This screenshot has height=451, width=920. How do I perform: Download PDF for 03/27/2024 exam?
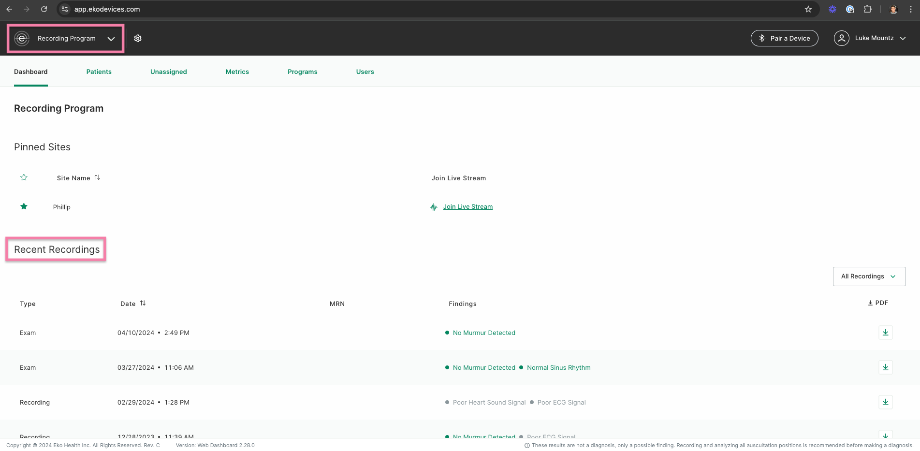pyautogui.click(x=886, y=367)
